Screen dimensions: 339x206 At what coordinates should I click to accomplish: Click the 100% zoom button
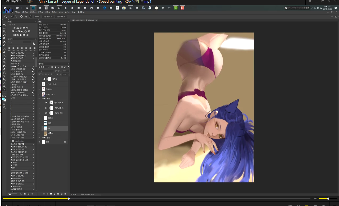tap(37, 17)
